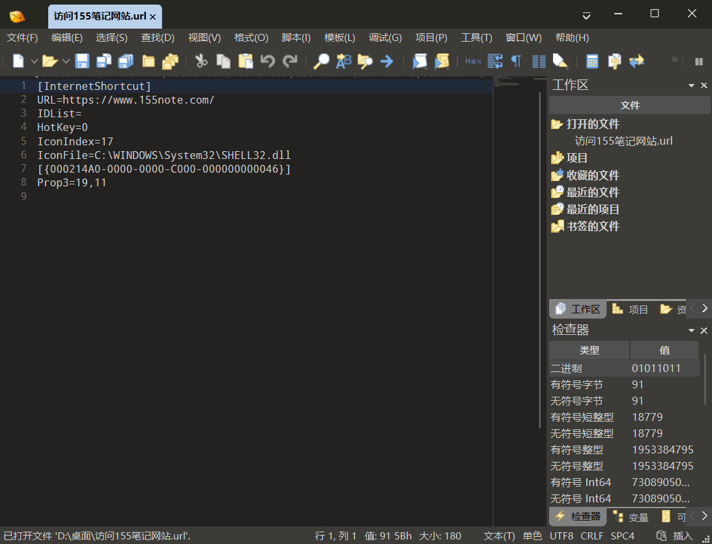Click the Save All icon
The image size is (712, 544).
point(126,61)
